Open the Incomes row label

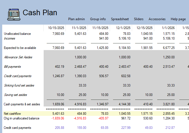tap(9, 38)
